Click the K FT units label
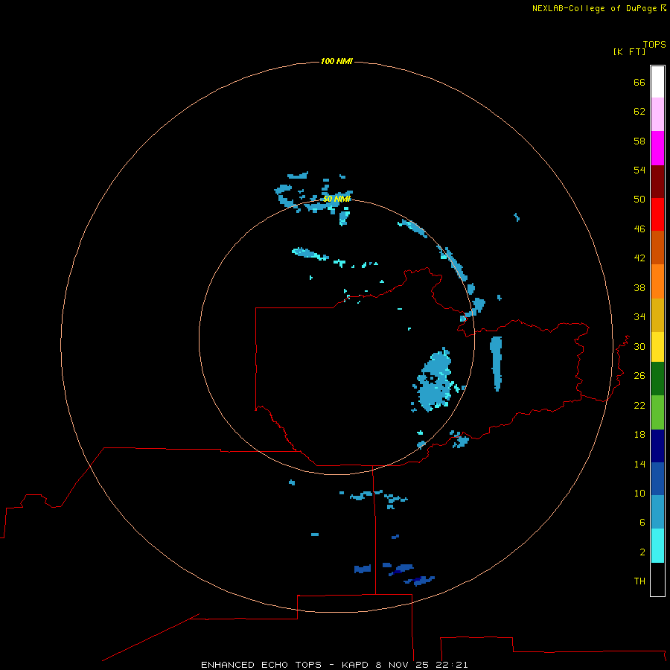 629,51
